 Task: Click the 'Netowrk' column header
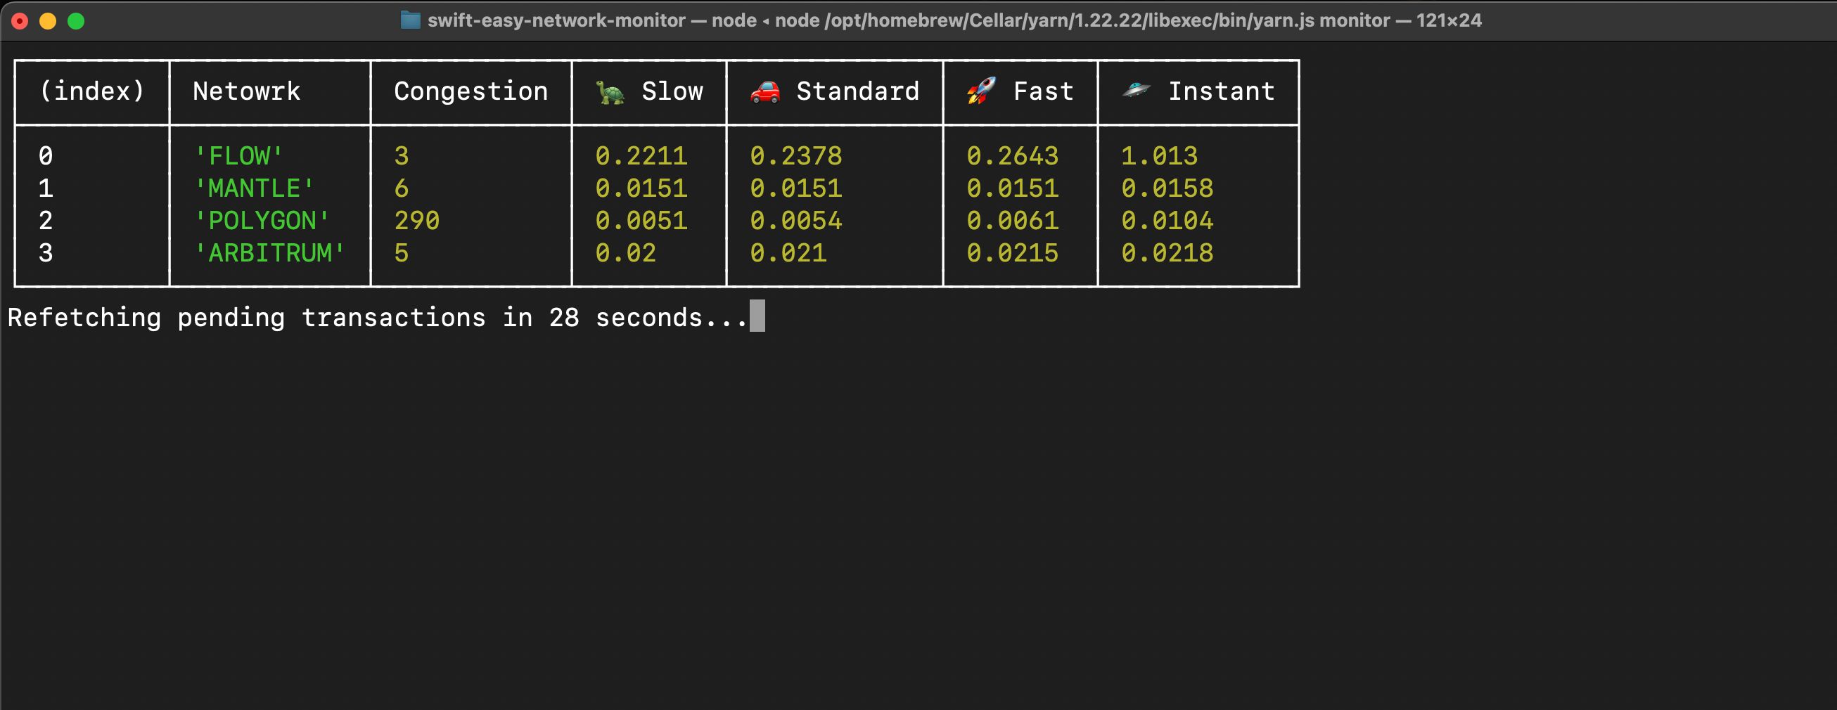pyautogui.click(x=247, y=91)
